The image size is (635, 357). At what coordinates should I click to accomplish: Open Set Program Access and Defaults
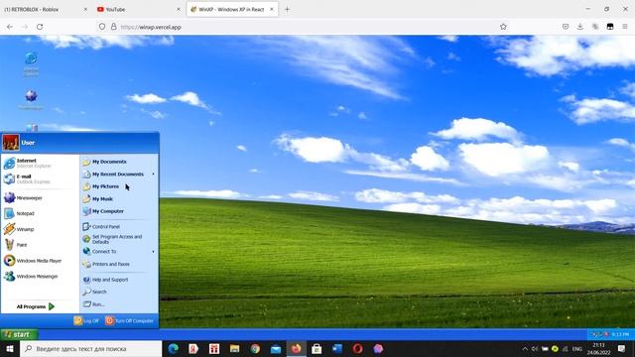tap(119, 239)
